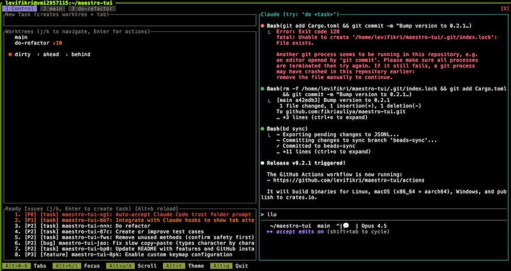Open the GitHub actions URL link
This screenshot has width=511, height=271.
[x=349, y=180]
